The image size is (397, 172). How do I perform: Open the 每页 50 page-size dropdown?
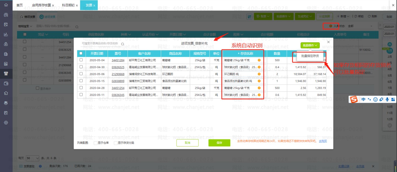[33, 158]
